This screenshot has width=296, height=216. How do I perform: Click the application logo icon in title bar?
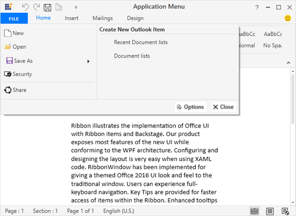[8, 7]
